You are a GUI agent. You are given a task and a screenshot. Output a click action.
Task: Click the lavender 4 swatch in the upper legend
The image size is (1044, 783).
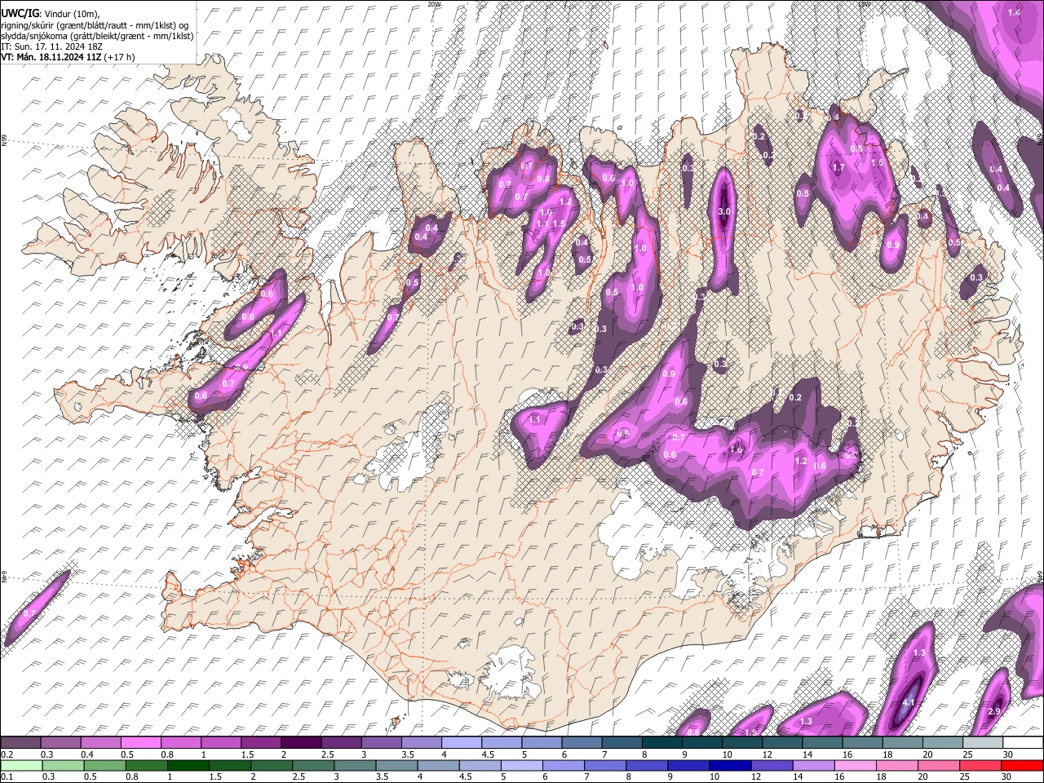pos(462,742)
